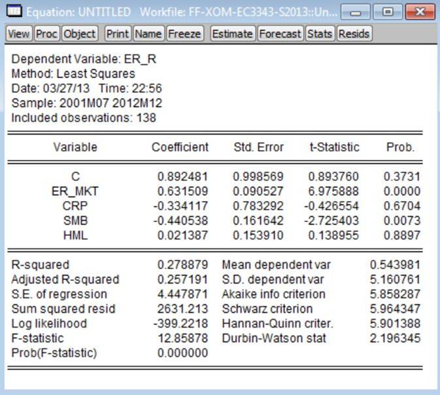Click the 'Std. Error' column header

coord(259,147)
